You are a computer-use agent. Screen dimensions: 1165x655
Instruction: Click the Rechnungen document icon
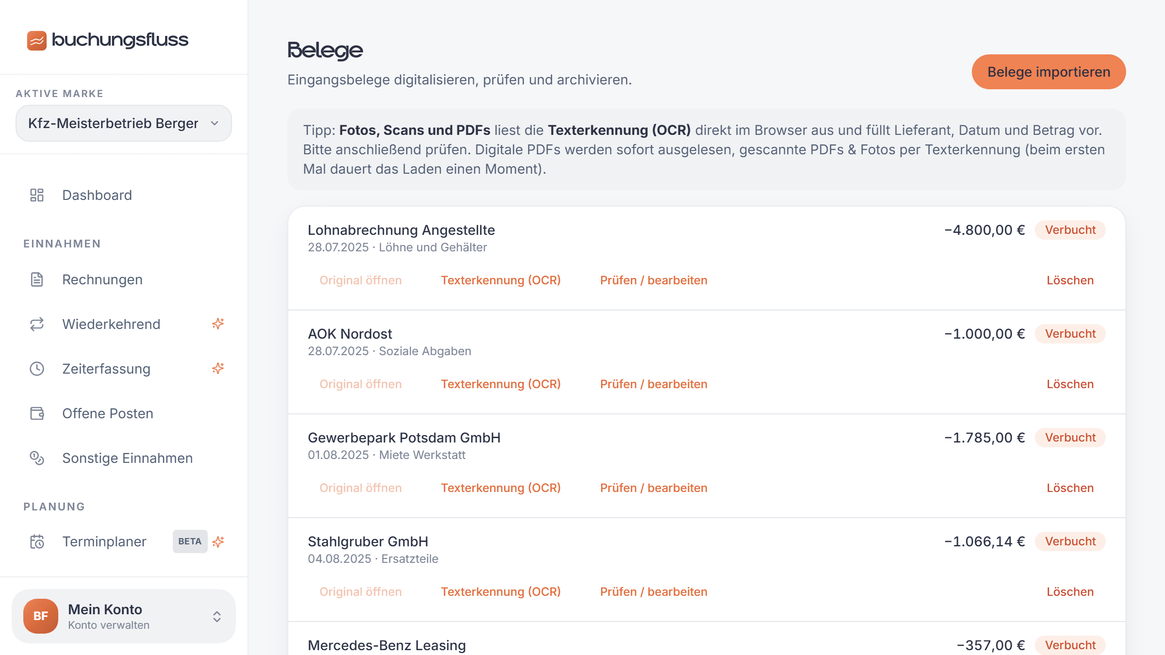tap(37, 279)
